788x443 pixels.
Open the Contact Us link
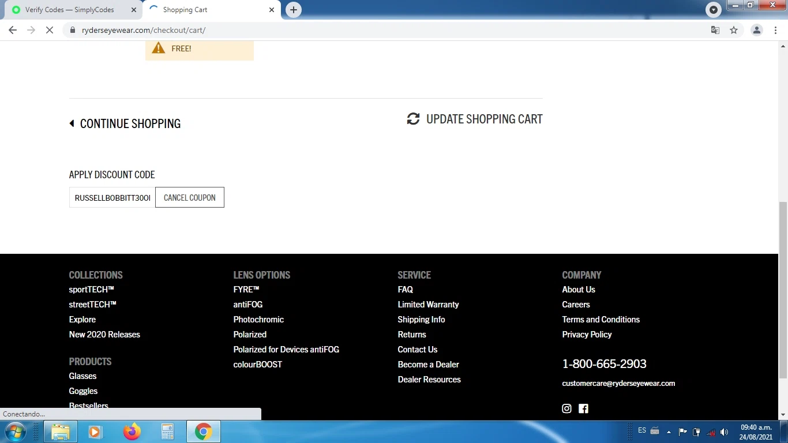[418, 350]
